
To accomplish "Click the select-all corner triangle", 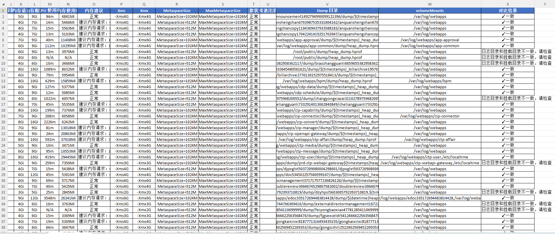I will pyautogui.click(x=4, y=4).
